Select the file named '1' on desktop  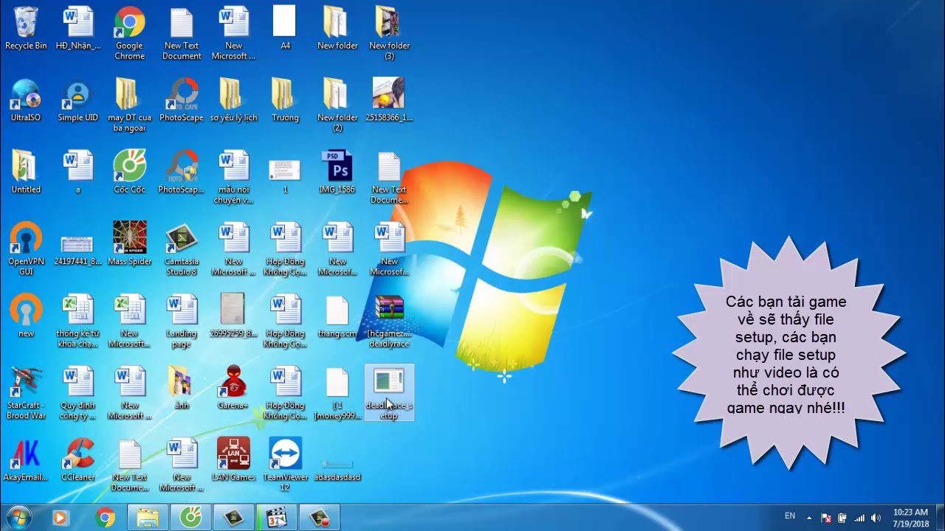[x=285, y=176]
